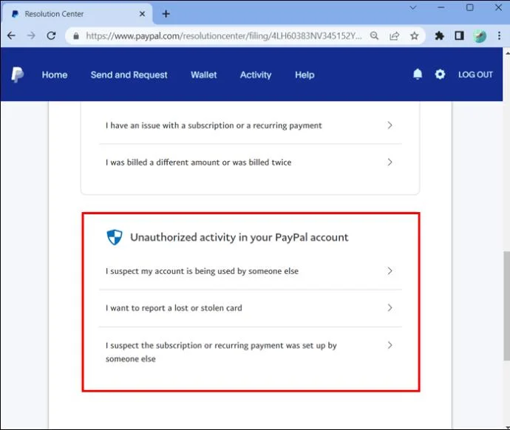Click the LOG OUT button

coord(475,75)
